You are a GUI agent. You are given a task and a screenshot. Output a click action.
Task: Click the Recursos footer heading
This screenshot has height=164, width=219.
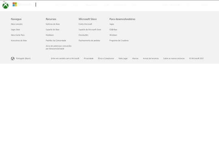[51, 19]
